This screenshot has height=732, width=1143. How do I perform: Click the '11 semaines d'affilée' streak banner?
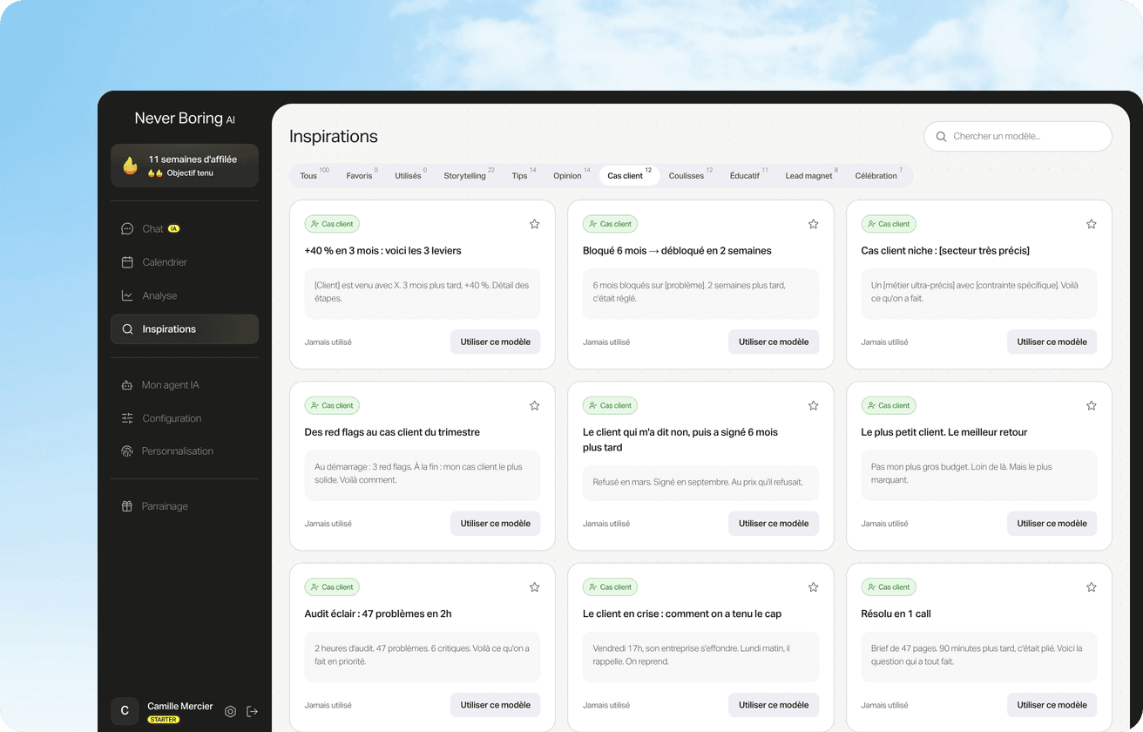(x=185, y=166)
